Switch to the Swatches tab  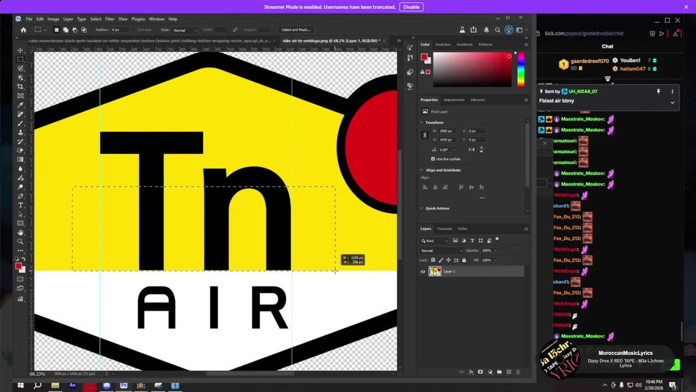tap(443, 45)
